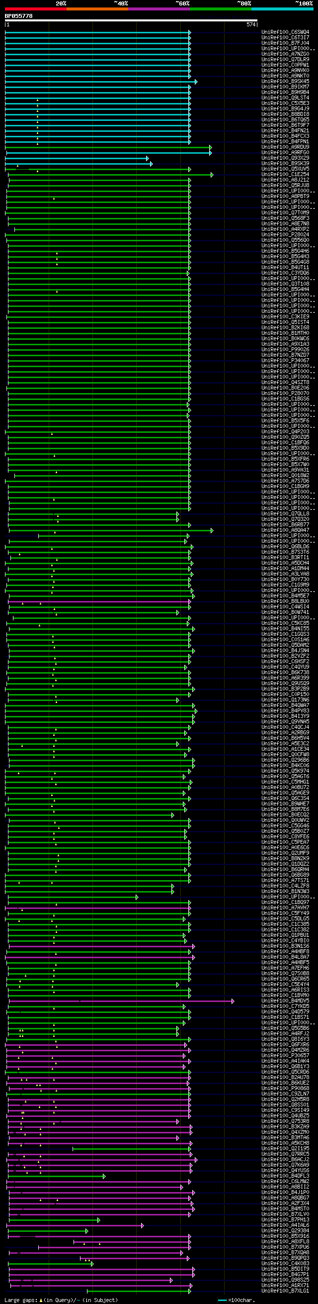Click the red ~20% identity color band
Image resolution: width=318 pixels, height=1304 pixels.
pyautogui.click(x=35, y=8)
